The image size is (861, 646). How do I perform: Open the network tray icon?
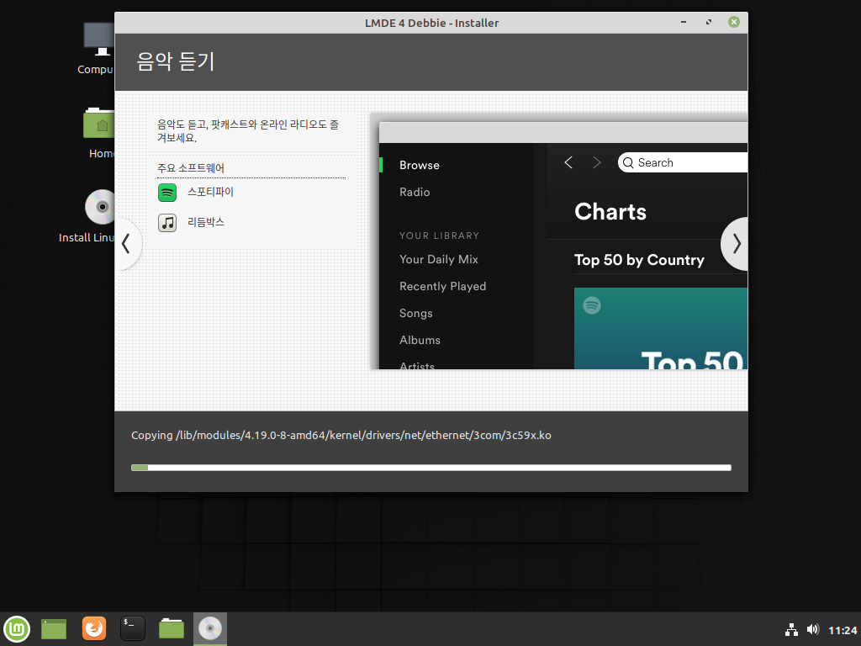coord(791,629)
